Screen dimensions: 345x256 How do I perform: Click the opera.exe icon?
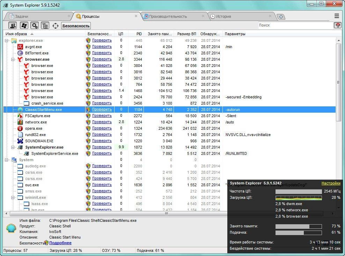[20, 128]
